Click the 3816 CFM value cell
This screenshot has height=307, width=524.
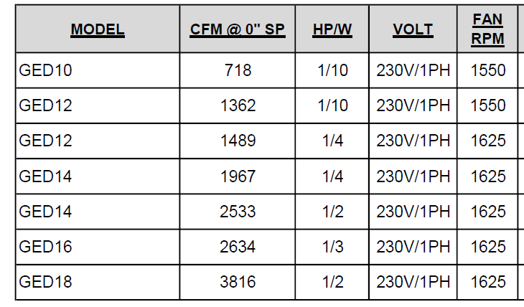tap(238, 282)
